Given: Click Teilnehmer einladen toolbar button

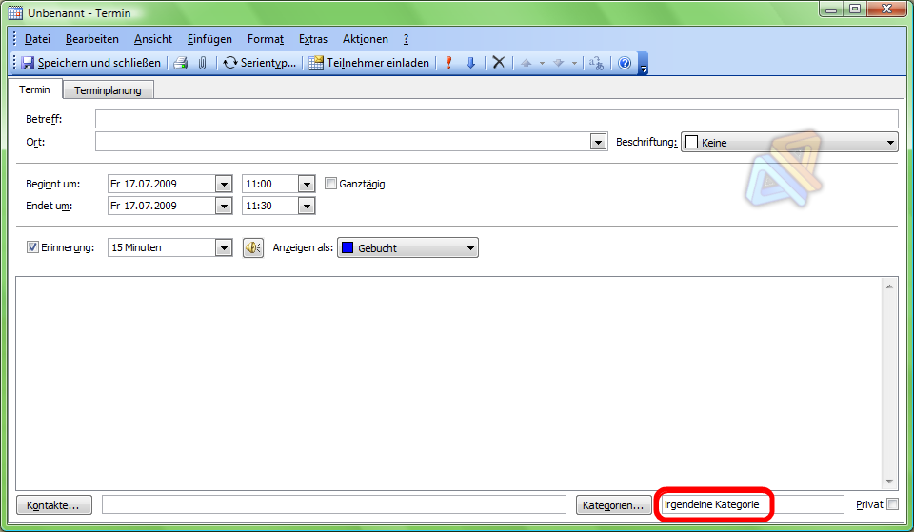Looking at the screenshot, I should [x=369, y=63].
